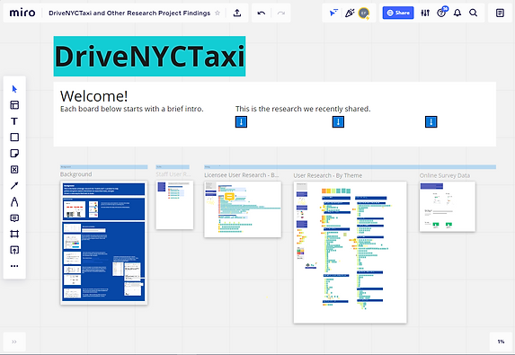Screen dimensions: 515x355
Task: Click the 1% zoom level indicator
Action: pos(501,342)
